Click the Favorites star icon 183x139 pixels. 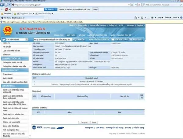coord(2,13)
